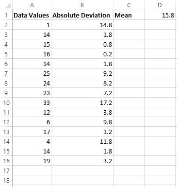Image resolution: width=177 pixels, height=187 pixels.
Task: Click the cell showing 11.8
Action: pos(82,141)
